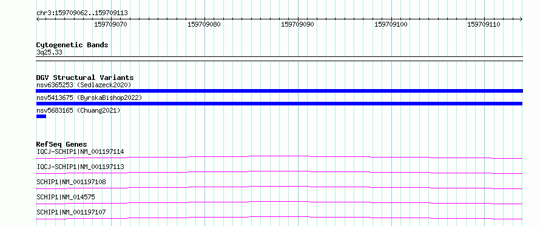The image size is (540, 226).
Task: Click the magenta line of IQCJ-SCHIP1|NM_001197113
Action: pos(279,172)
